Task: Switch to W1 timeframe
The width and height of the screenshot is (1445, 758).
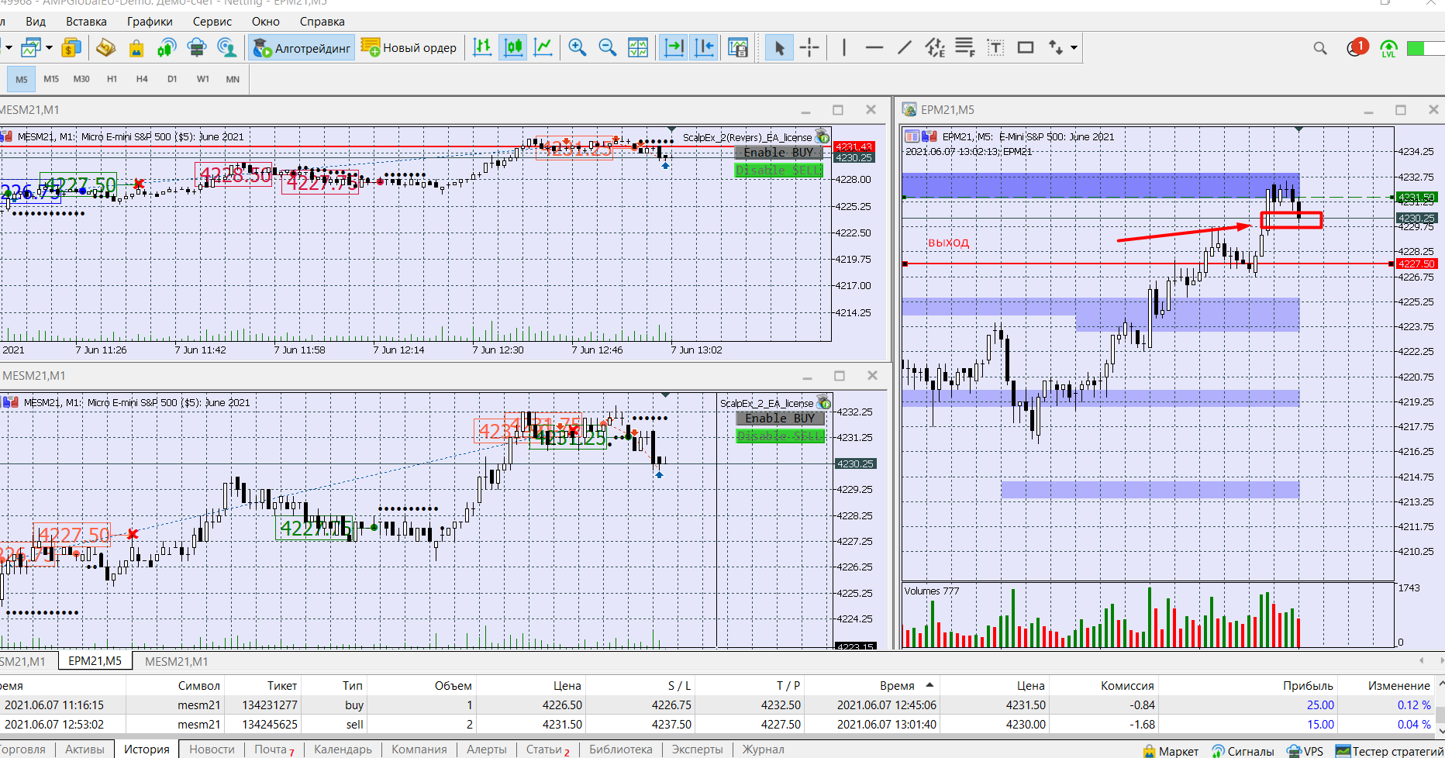Action: click(x=202, y=79)
